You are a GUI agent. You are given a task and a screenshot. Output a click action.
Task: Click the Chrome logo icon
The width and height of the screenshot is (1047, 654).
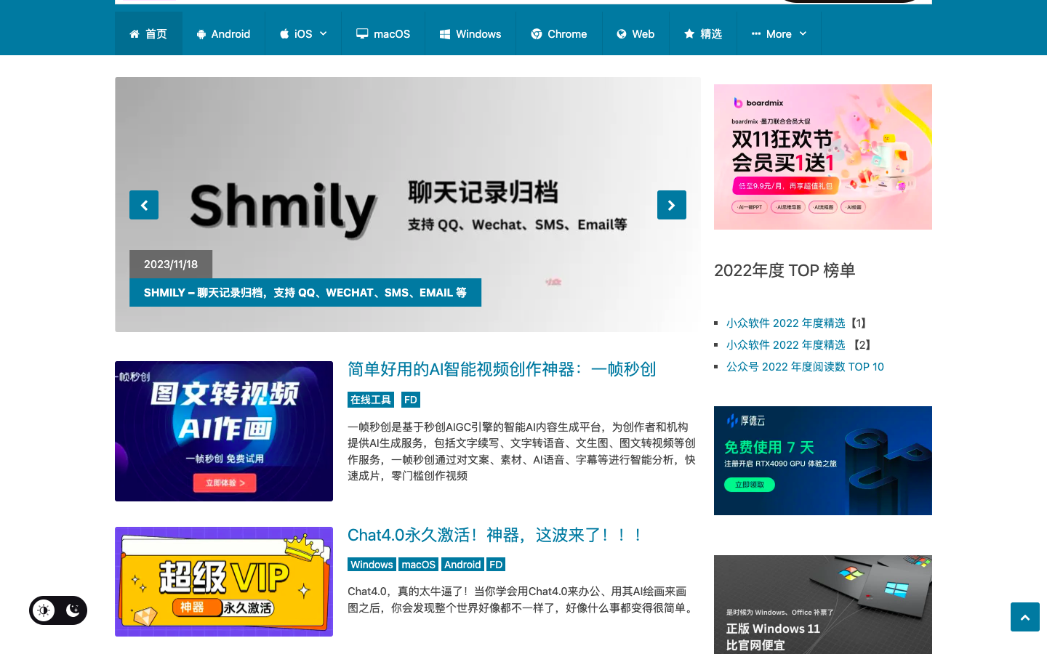[x=537, y=33]
